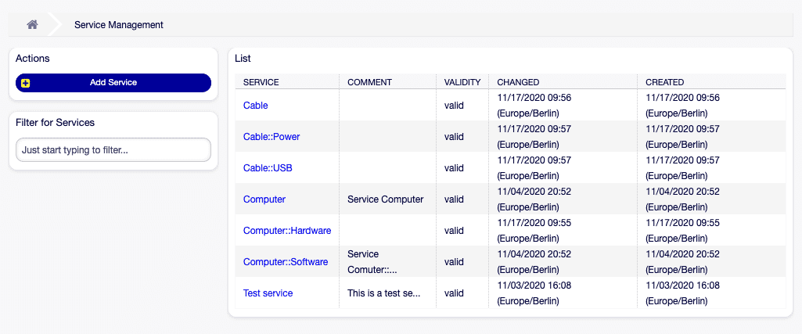The height and width of the screenshot is (334, 802).
Task: Edit the Computer::Hardware service
Action: tap(287, 231)
